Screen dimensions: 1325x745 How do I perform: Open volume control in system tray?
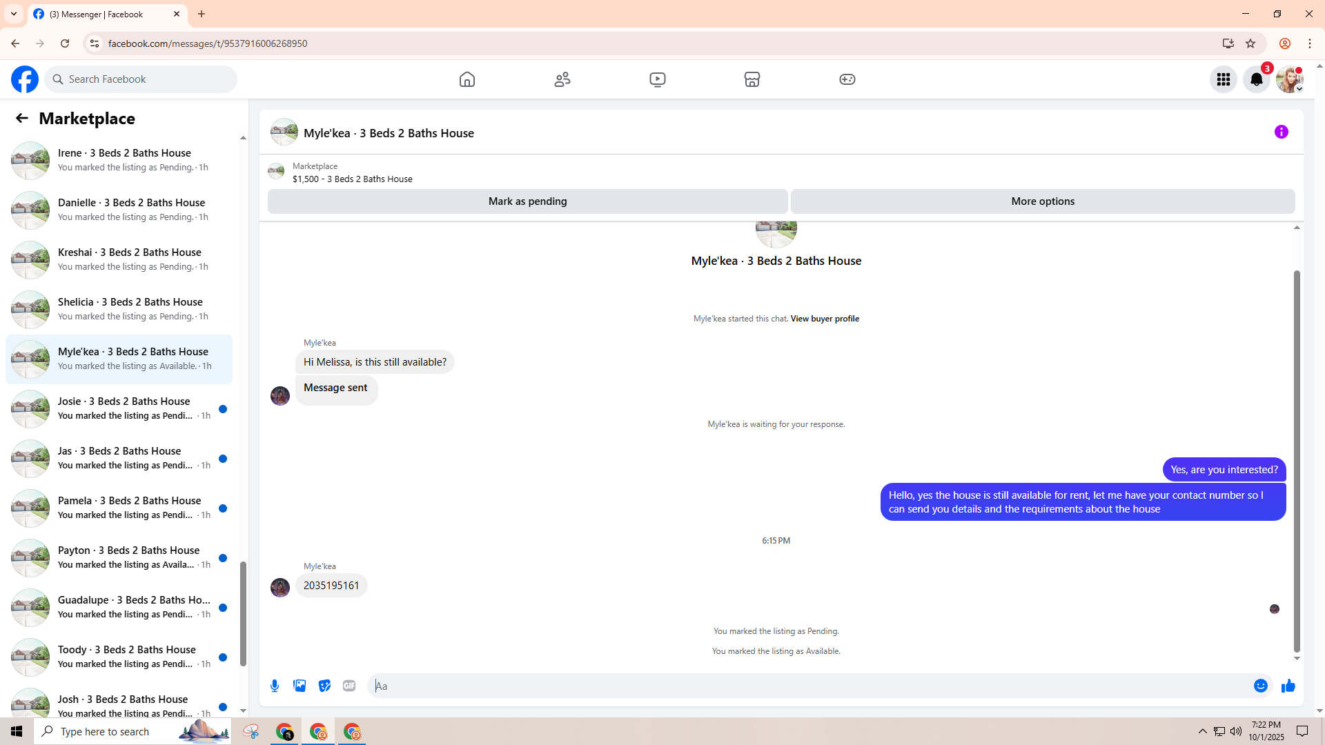coord(1236,731)
